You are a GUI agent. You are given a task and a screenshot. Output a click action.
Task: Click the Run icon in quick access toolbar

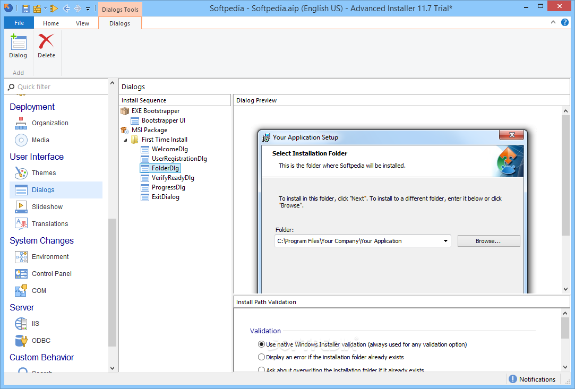(54, 8)
